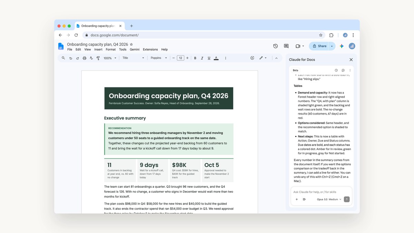
Task: Open the Tools menu
Action: coord(123,49)
